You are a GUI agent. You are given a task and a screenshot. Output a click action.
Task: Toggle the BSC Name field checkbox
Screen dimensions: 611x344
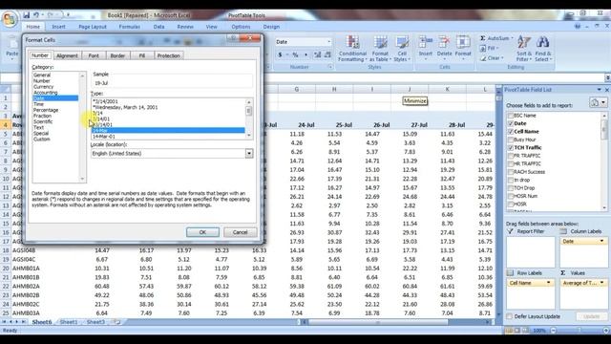(510, 116)
